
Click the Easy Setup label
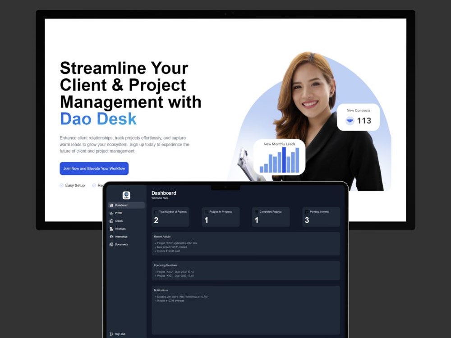(x=75, y=185)
